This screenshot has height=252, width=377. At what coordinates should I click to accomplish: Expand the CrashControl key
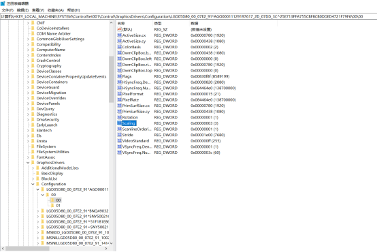(28, 61)
